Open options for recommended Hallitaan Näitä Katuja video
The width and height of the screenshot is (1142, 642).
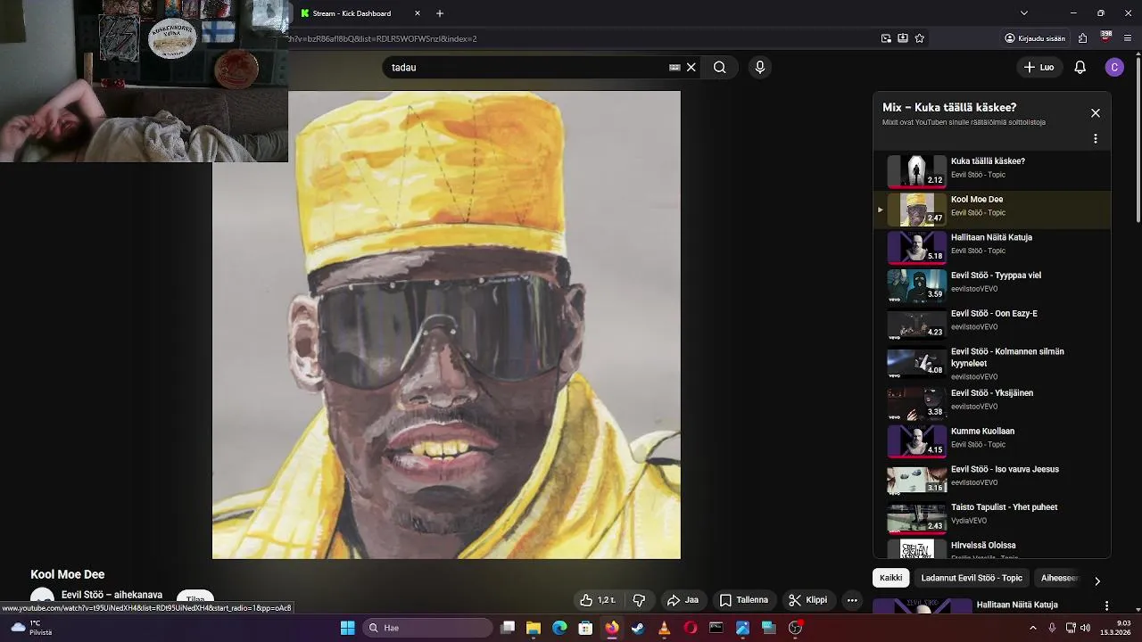[1106, 605]
